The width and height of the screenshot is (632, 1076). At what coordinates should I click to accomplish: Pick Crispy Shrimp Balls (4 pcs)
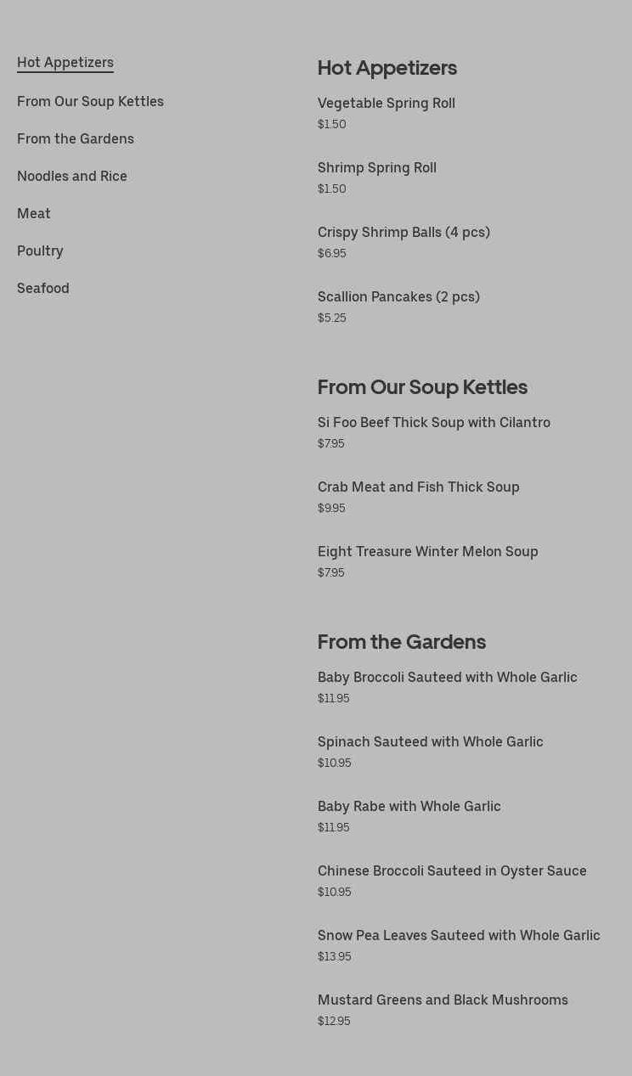point(403,232)
